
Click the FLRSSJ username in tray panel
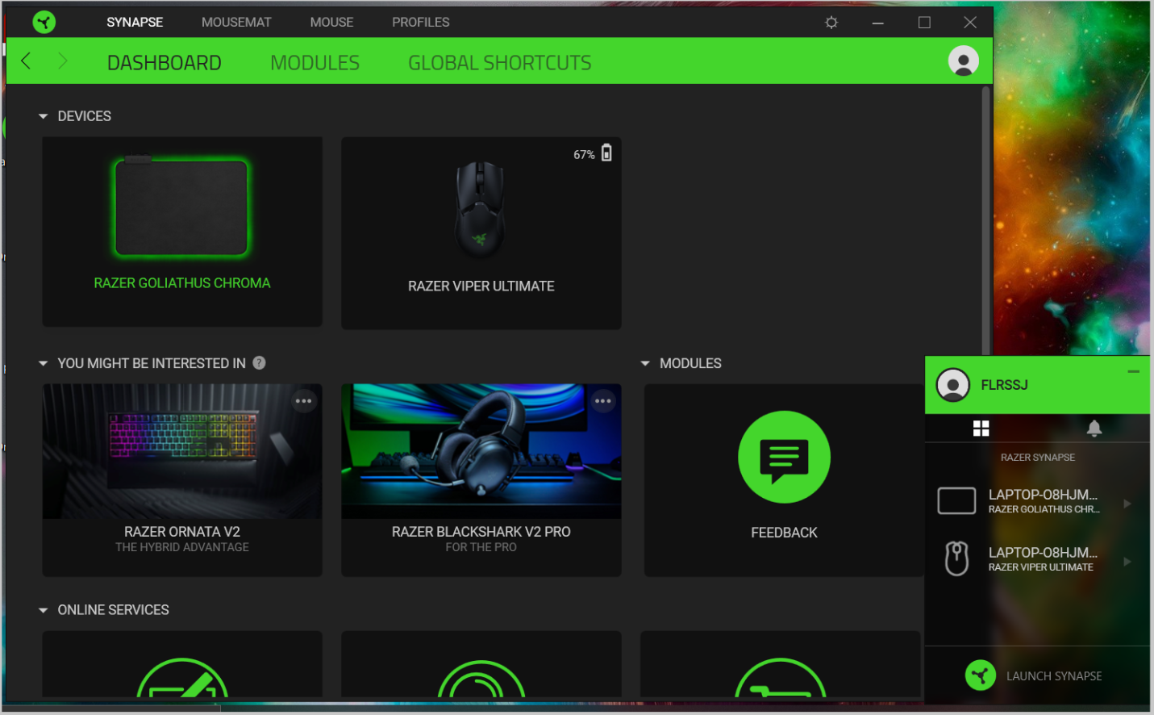(x=1004, y=385)
